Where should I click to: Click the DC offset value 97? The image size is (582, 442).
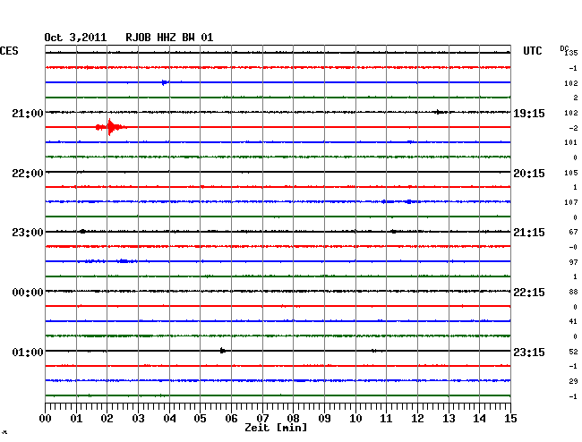573,262
